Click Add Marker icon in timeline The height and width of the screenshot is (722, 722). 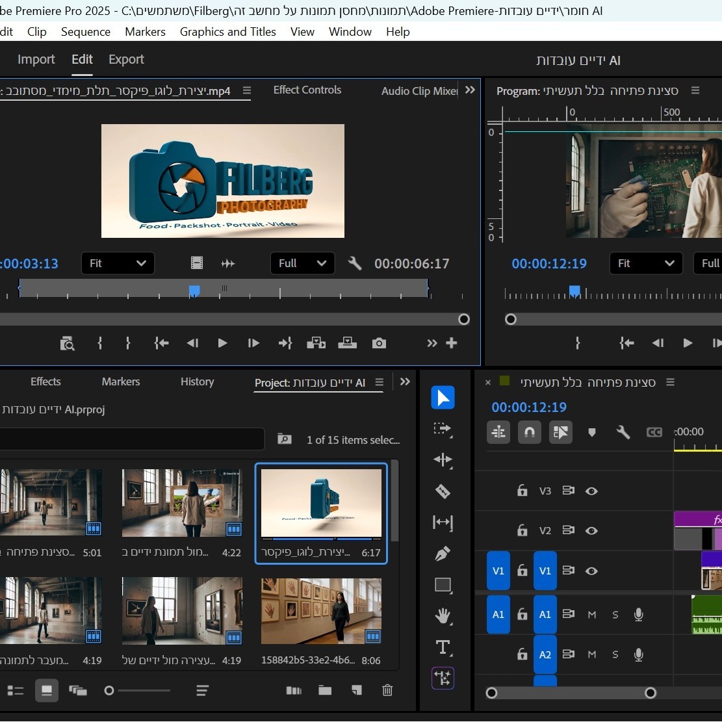591,432
